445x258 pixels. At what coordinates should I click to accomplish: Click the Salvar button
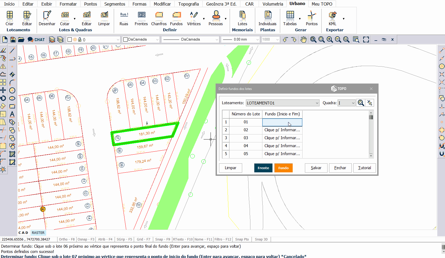316,168
